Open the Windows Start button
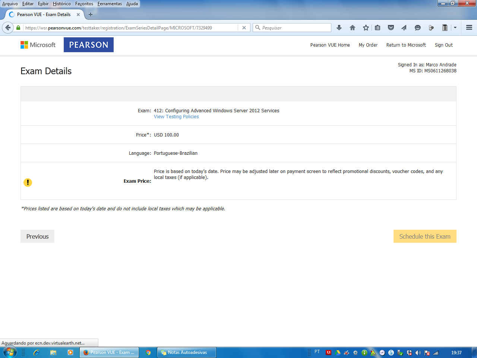This screenshot has height=358, width=477. pyautogui.click(x=9, y=352)
